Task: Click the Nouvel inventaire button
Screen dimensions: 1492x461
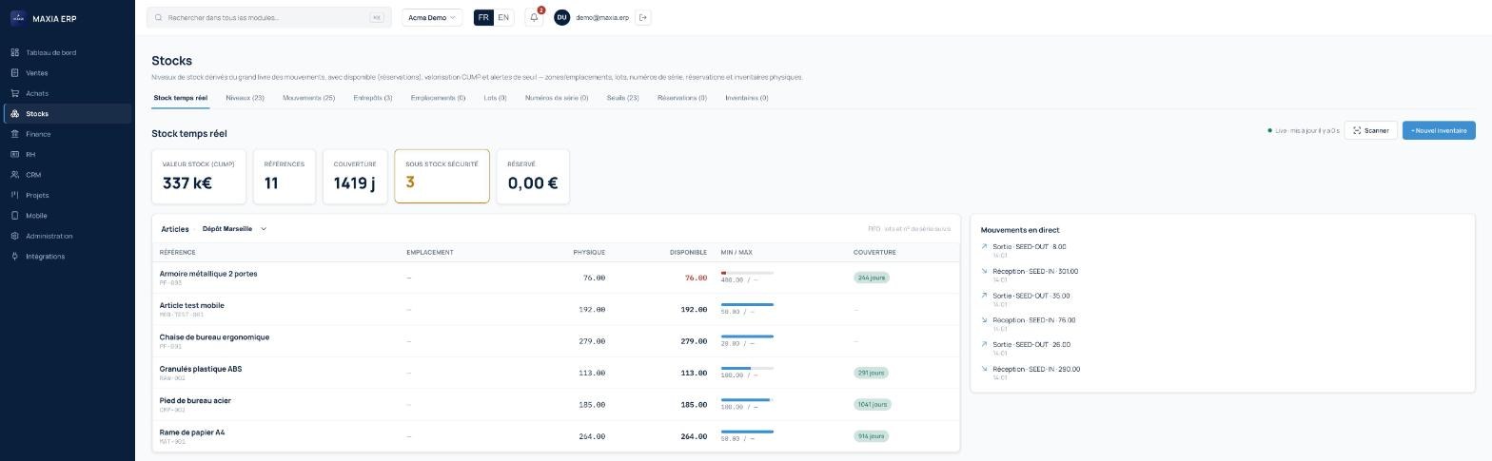Action: pos(1439,130)
